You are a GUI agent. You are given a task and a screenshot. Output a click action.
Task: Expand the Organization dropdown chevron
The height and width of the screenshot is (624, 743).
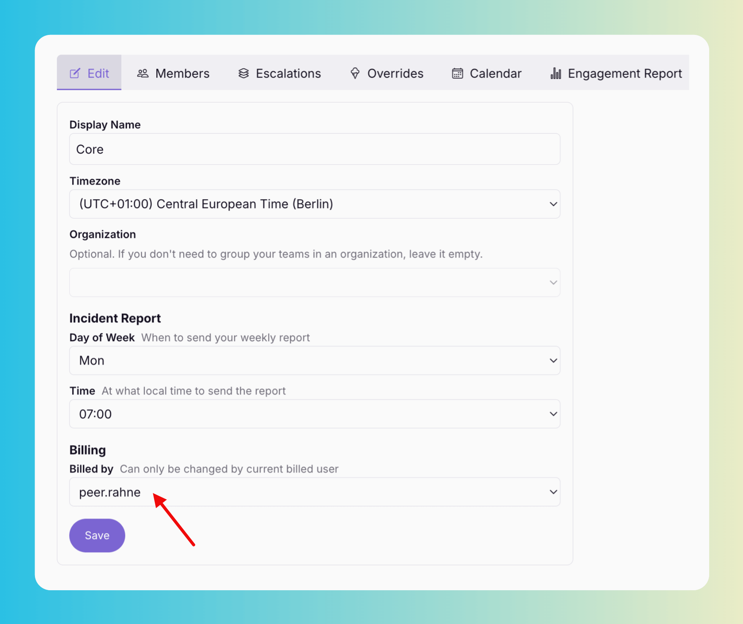pos(553,282)
